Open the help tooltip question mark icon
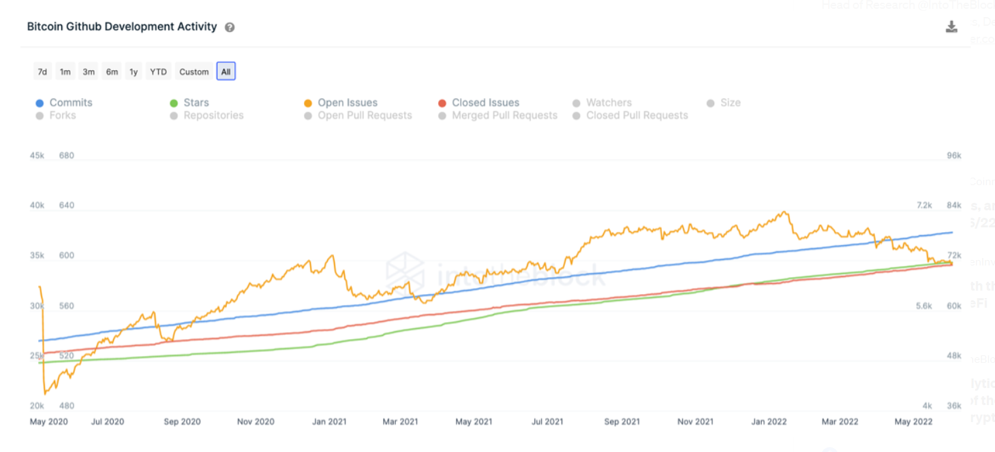Viewport: 995px width, 452px height. click(230, 27)
